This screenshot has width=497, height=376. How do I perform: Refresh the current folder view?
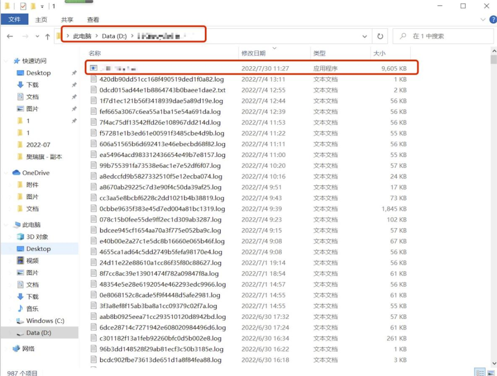(x=380, y=36)
